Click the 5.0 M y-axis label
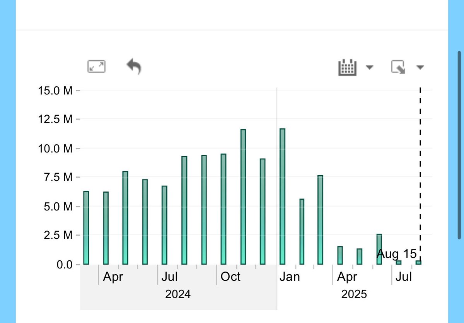The width and height of the screenshot is (464, 323). [x=58, y=207]
